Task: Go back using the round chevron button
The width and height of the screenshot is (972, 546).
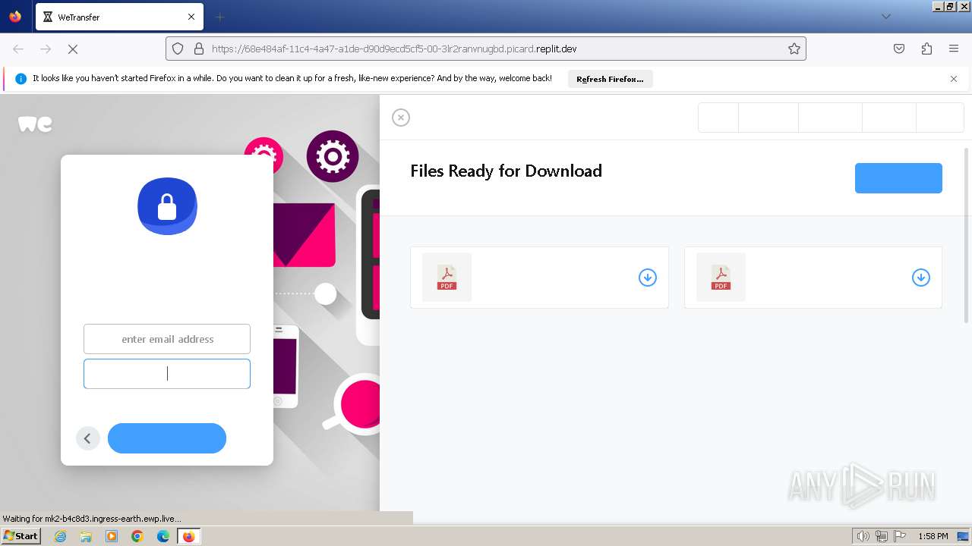Action: 88,438
